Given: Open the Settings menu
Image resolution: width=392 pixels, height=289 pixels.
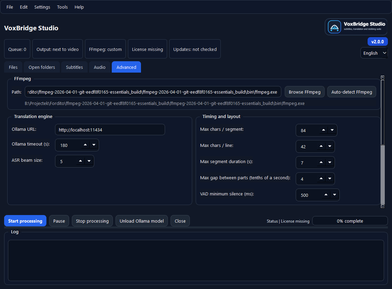Looking at the screenshot, I should coord(42,7).
